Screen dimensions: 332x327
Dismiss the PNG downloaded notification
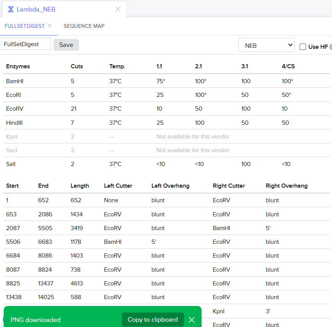coord(192,320)
